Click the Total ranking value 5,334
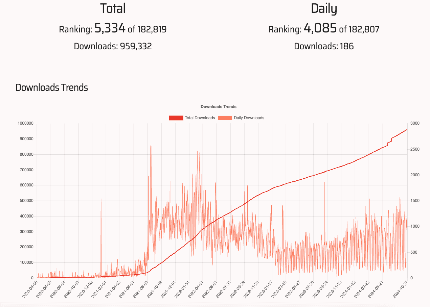Image resolution: width=430 pixels, height=307 pixels. tap(109, 28)
